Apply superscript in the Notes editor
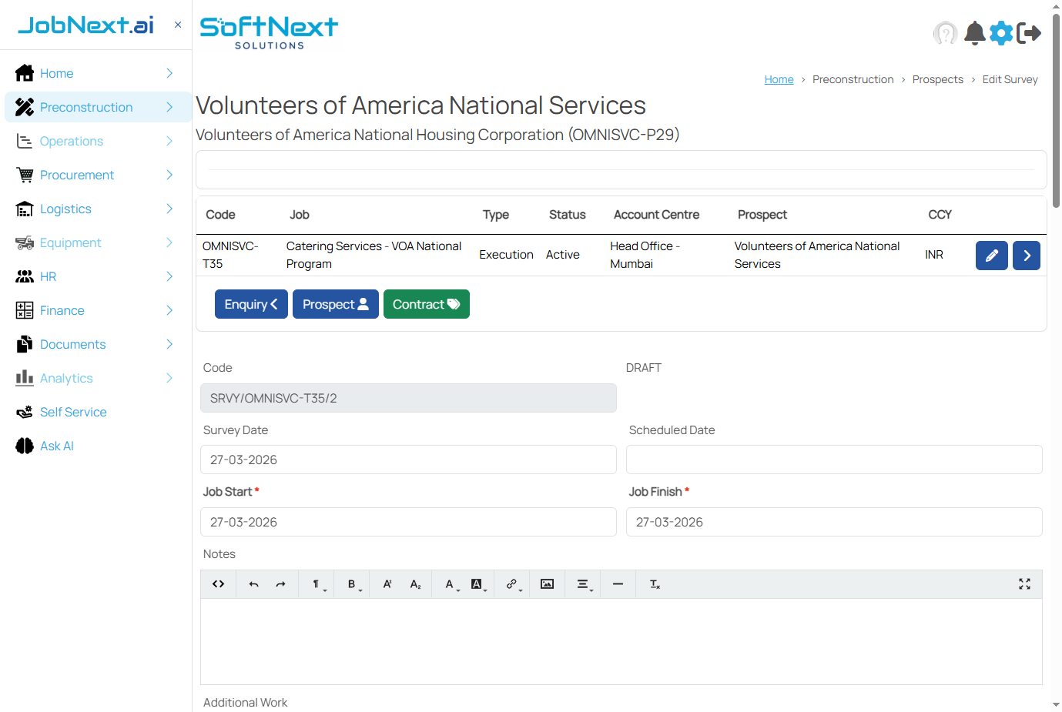This screenshot has height=712, width=1062. pos(387,583)
